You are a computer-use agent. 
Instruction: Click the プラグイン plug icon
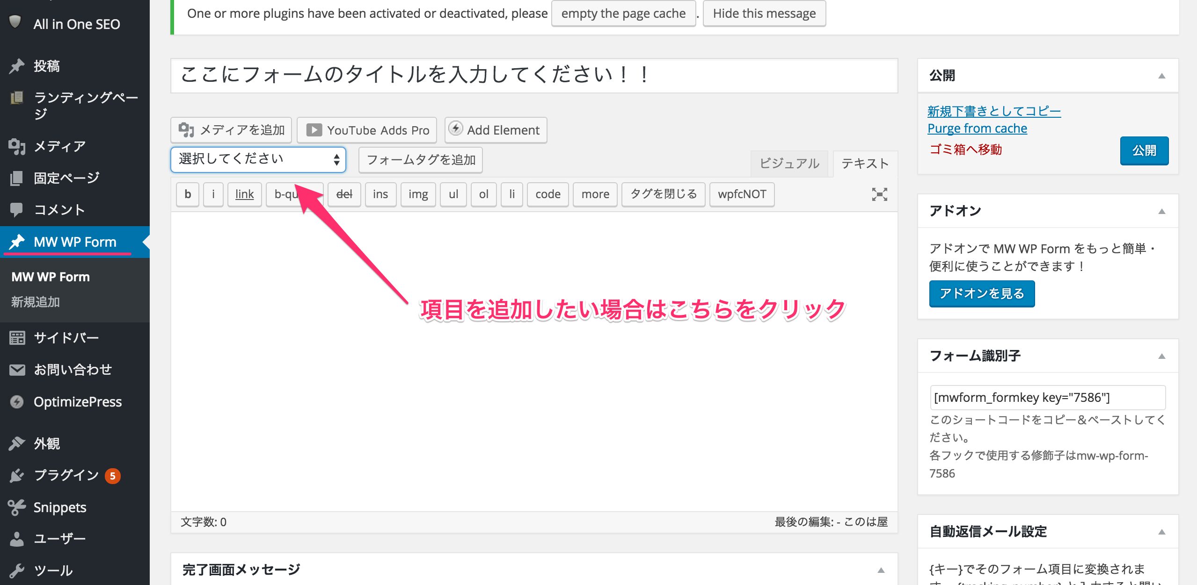tap(17, 476)
